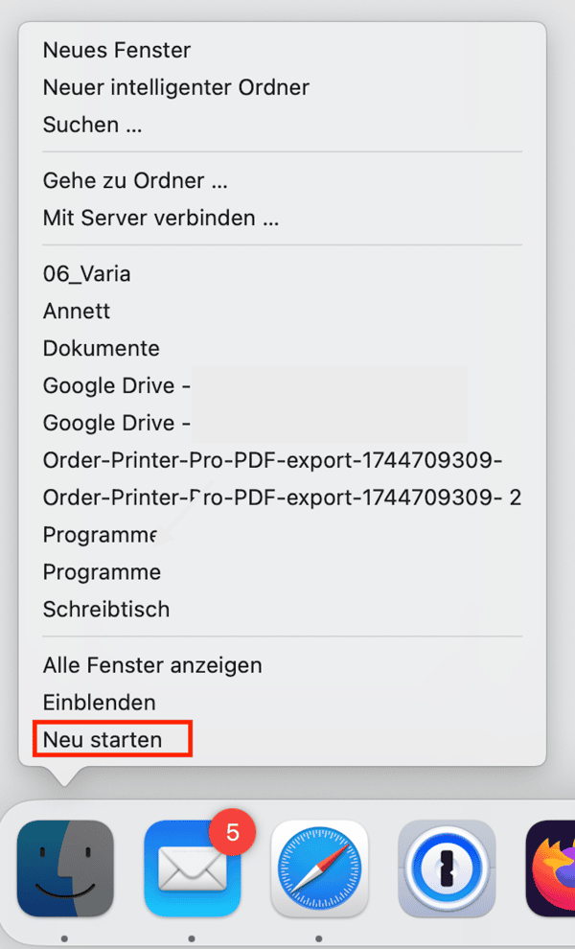
Task: Open Finder from the Dock
Action: click(65, 868)
